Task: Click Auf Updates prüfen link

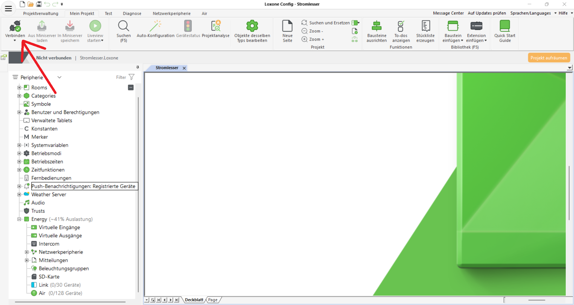Action: [x=486, y=13]
